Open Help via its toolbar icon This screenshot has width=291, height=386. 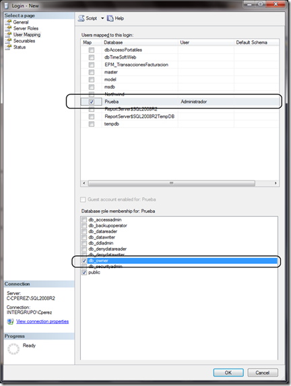[110, 18]
